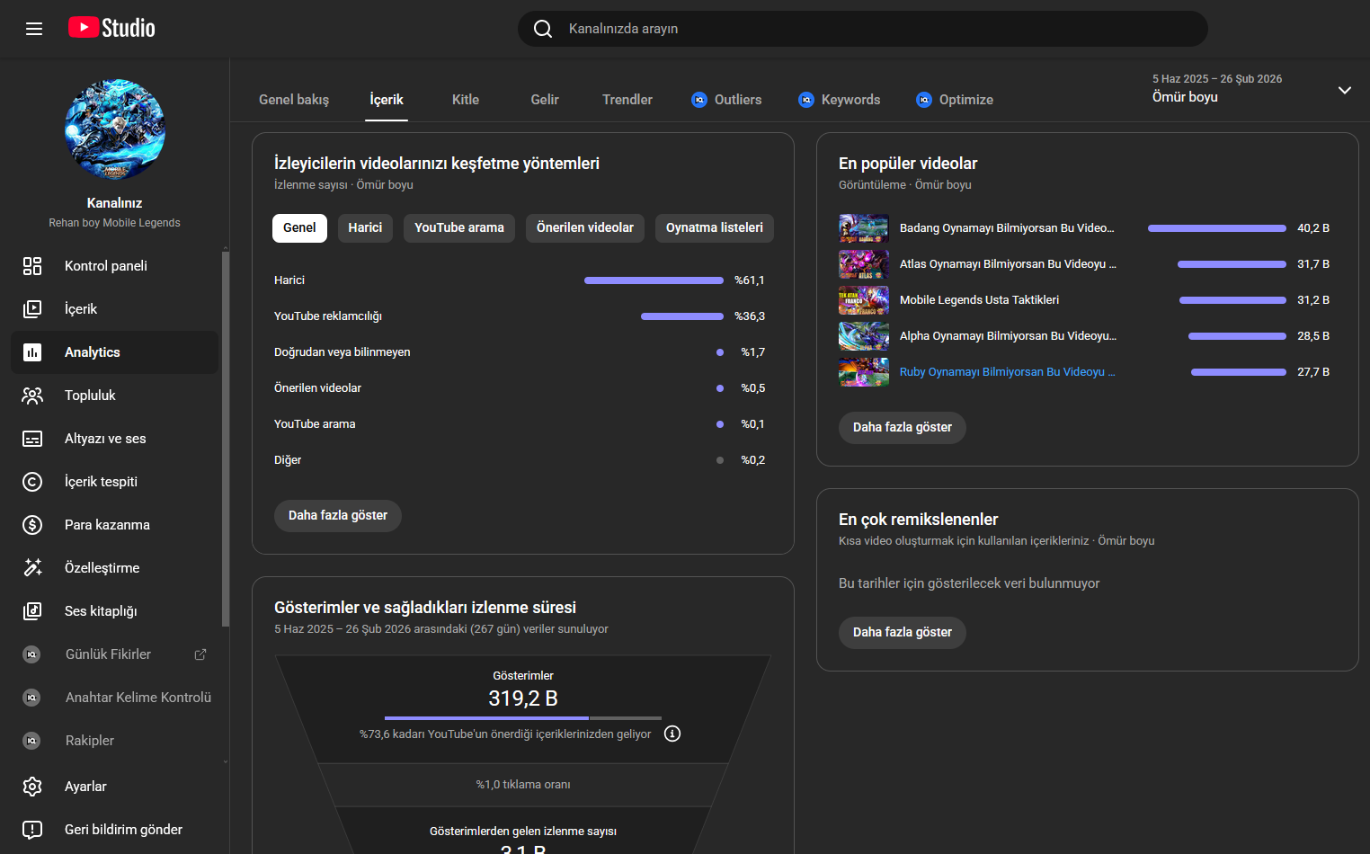Click the Atlas video thumbnail
The width and height of the screenshot is (1370, 854).
pyautogui.click(x=864, y=264)
